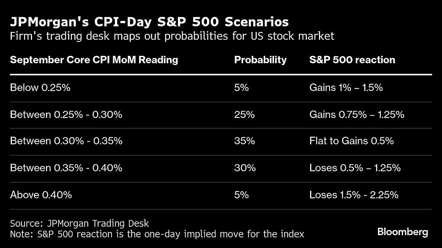
Task: Click the "Source: JPMorgan Trading Desk" line
Action: click(x=80, y=223)
